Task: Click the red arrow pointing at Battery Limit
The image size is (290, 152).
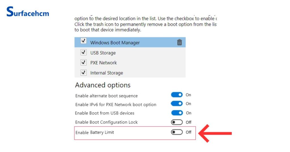Action: [x=215, y=133]
